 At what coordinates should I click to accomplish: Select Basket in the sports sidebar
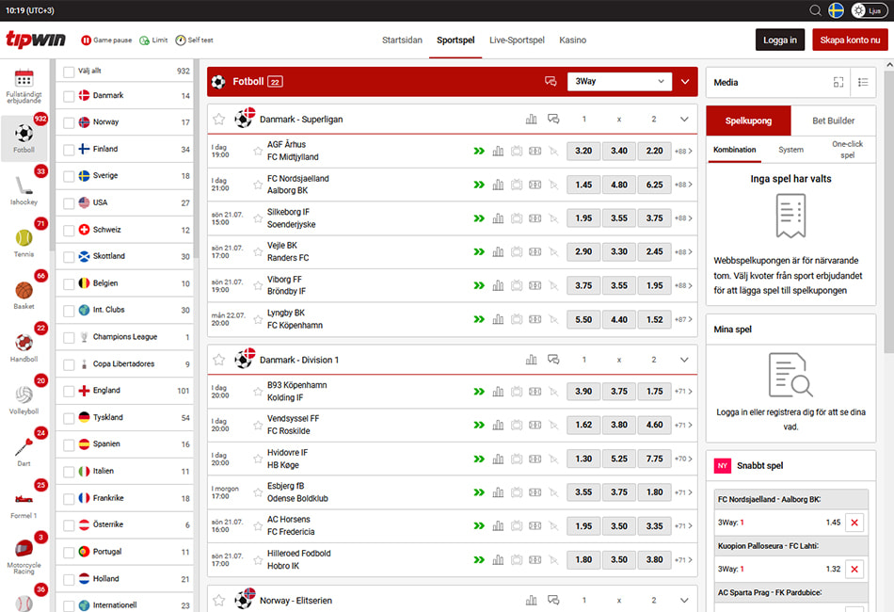coord(24,295)
